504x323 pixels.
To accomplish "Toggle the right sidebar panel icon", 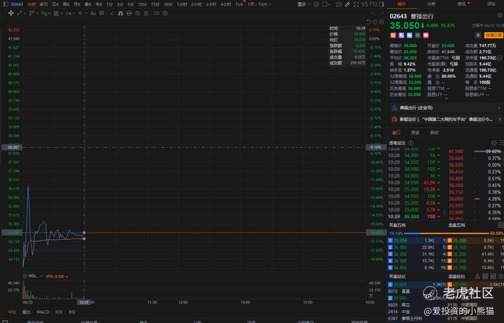I will click(382, 4).
